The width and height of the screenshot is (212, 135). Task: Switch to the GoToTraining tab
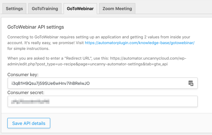(x=45, y=9)
